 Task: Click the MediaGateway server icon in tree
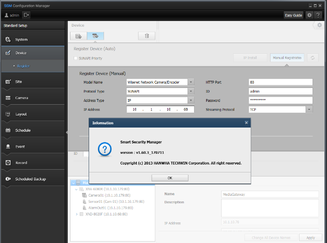[78, 183]
